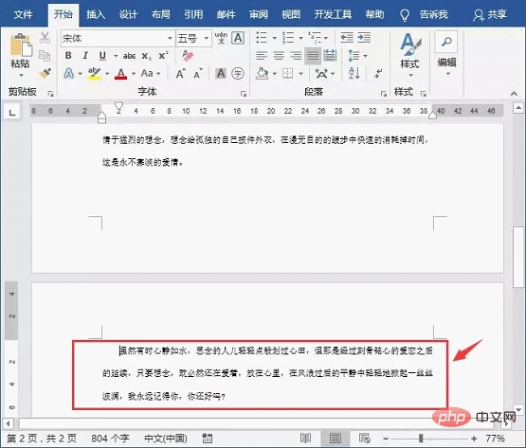
Task: Toggle Underline formatting
Action: 102,56
